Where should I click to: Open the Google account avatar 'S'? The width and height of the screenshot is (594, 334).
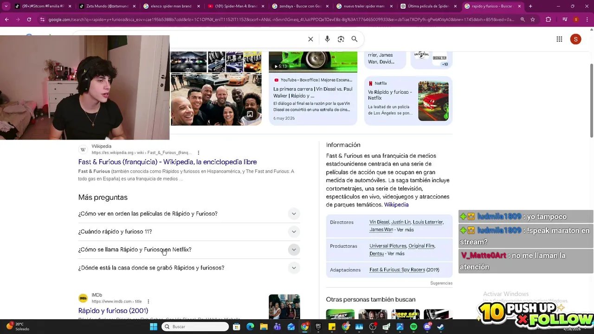pyautogui.click(x=575, y=39)
